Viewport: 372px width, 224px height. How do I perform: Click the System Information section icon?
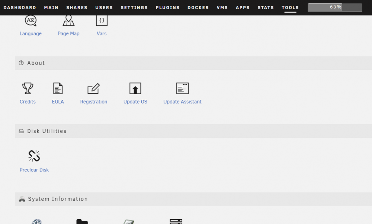(22, 199)
